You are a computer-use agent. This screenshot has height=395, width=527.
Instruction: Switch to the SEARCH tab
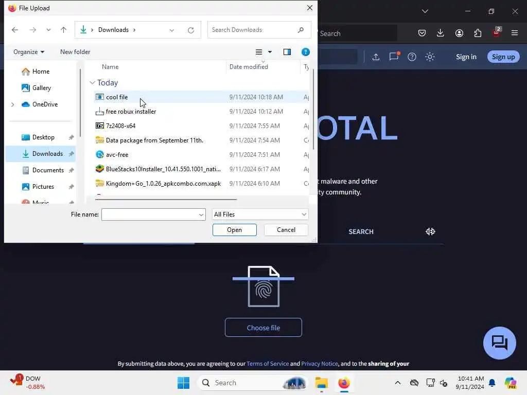(361, 232)
